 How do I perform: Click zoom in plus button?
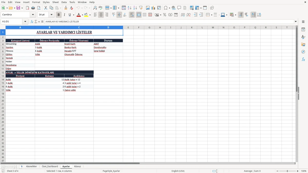tap(298, 171)
